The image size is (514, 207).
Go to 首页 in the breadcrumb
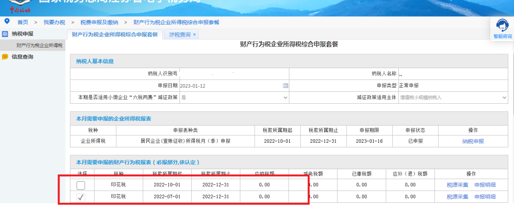click(23, 22)
